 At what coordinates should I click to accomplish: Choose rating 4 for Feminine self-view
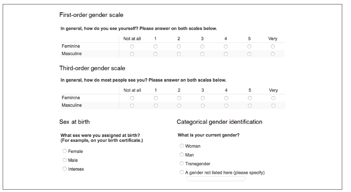(x=226, y=47)
